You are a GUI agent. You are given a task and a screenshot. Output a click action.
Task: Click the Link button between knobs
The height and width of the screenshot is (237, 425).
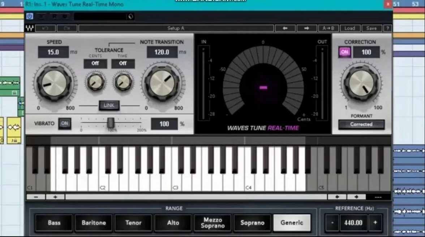108,105
